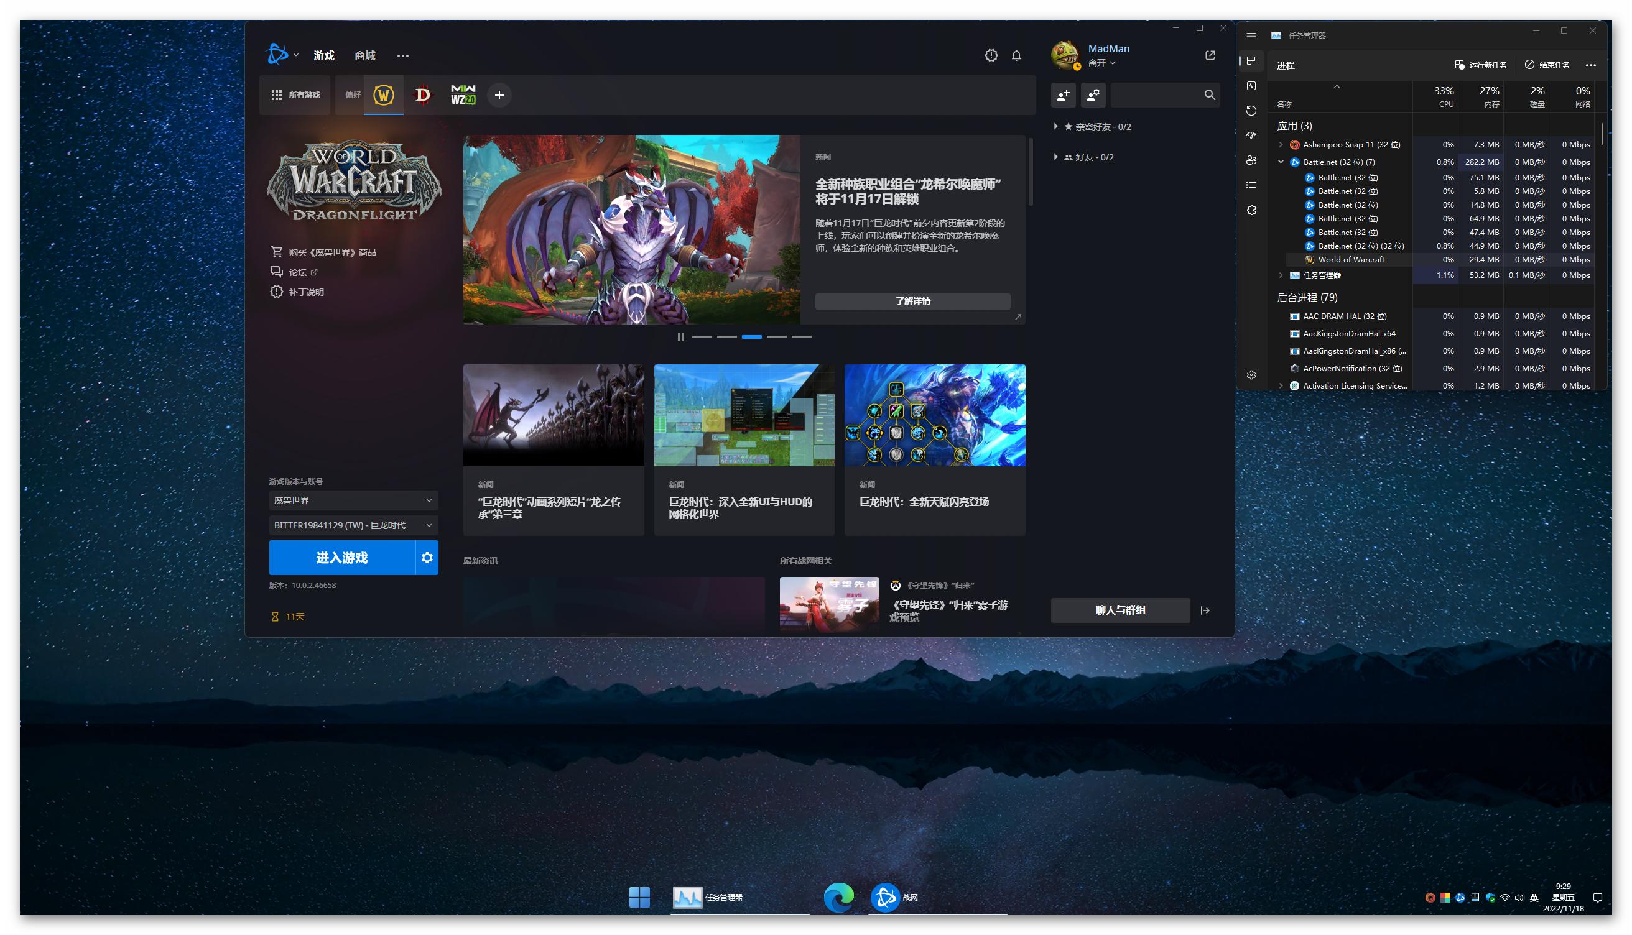
Task: Switch to the 商城 tab
Action: click(365, 56)
